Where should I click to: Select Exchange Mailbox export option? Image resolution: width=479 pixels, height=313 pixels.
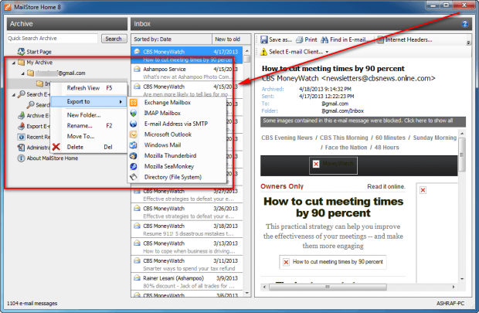[x=177, y=103]
